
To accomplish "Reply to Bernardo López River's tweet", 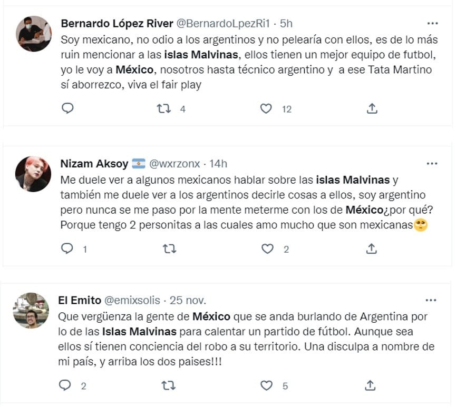I will click(67, 108).
